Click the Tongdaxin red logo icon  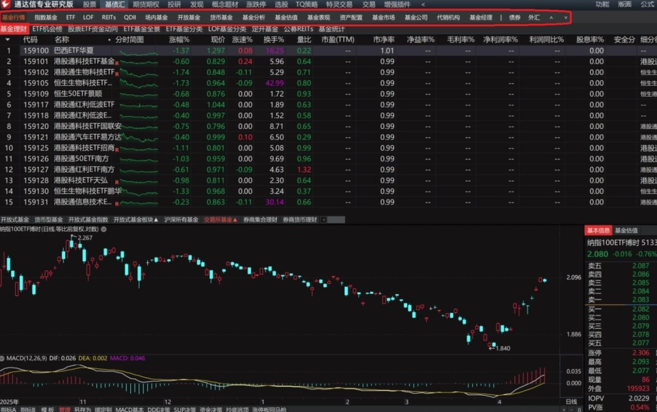point(6,4)
